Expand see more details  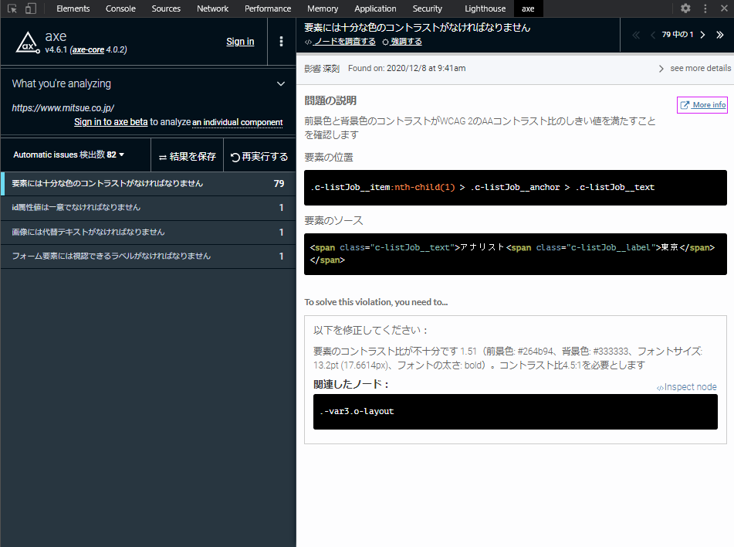[x=695, y=69]
